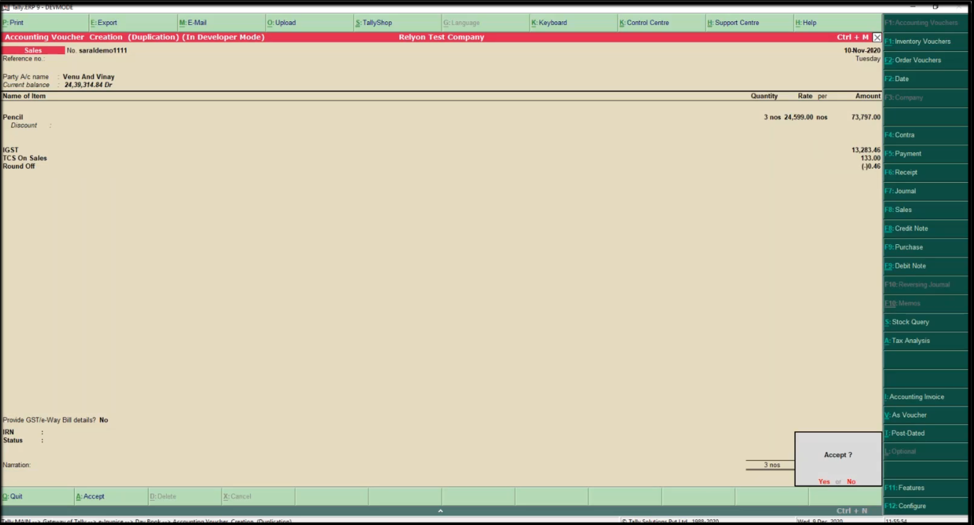The height and width of the screenshot is (525, 974).
Task: Select Sales voucher in side panel
Action: click(x=926, y=210)
